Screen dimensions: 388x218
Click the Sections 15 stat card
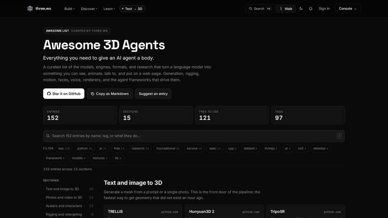pyautogui.click(x=156, y=115)
